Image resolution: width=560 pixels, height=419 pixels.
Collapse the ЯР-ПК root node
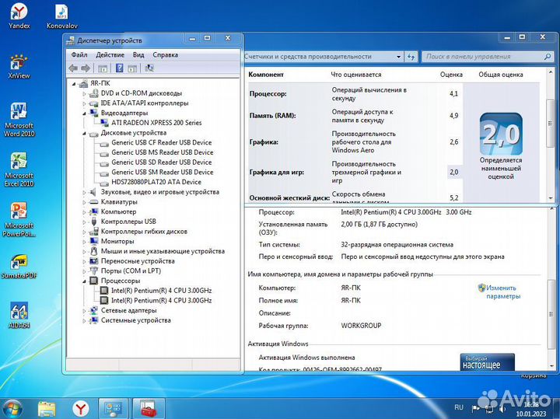point(75,84)
